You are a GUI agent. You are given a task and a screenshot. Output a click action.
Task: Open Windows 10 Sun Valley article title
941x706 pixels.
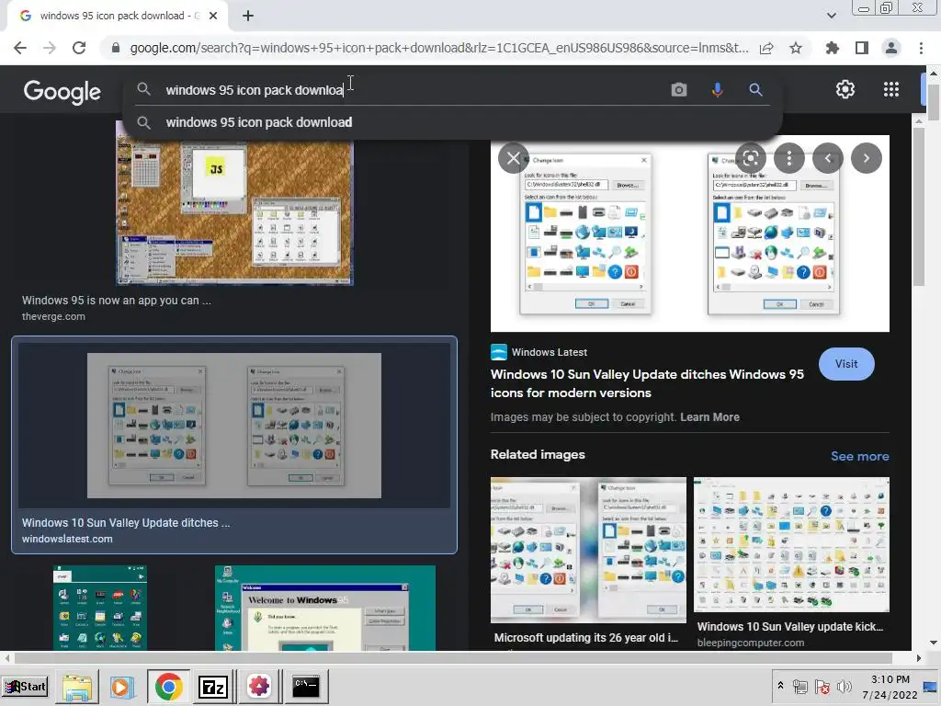(x=647, y=383)
